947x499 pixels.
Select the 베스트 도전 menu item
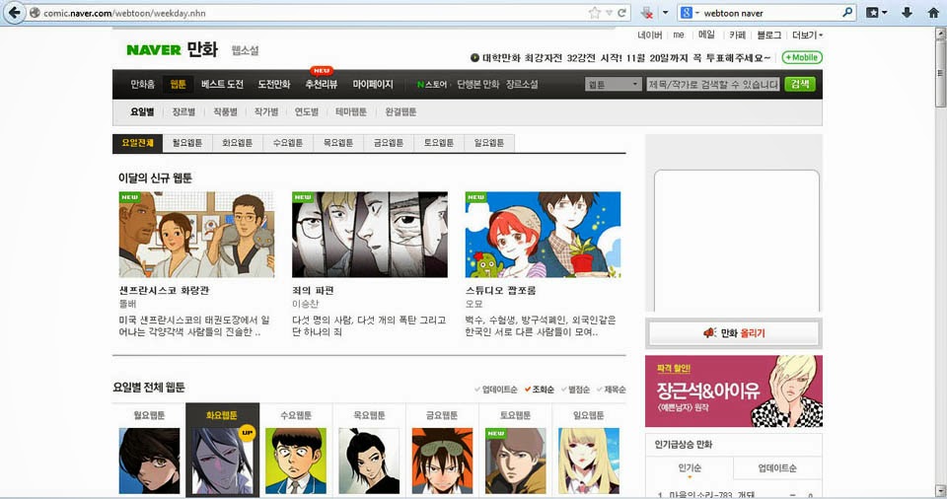[x=222, y=85]
